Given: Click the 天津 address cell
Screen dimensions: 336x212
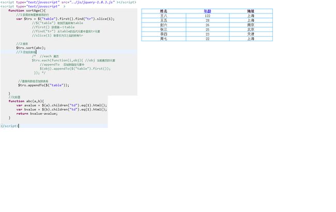Looking at the screenshot, I should click(x=251, y=34).
